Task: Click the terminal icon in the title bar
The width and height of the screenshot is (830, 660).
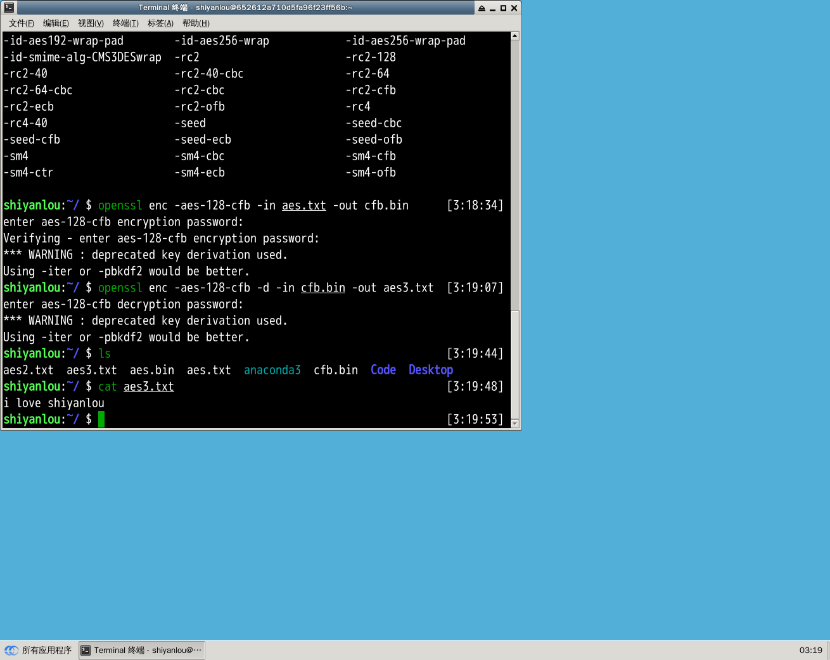Action: (x=9, y=8)
